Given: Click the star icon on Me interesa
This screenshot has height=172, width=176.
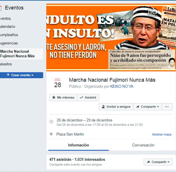Looking at the screenshot, I should click(x=54, y=98).
